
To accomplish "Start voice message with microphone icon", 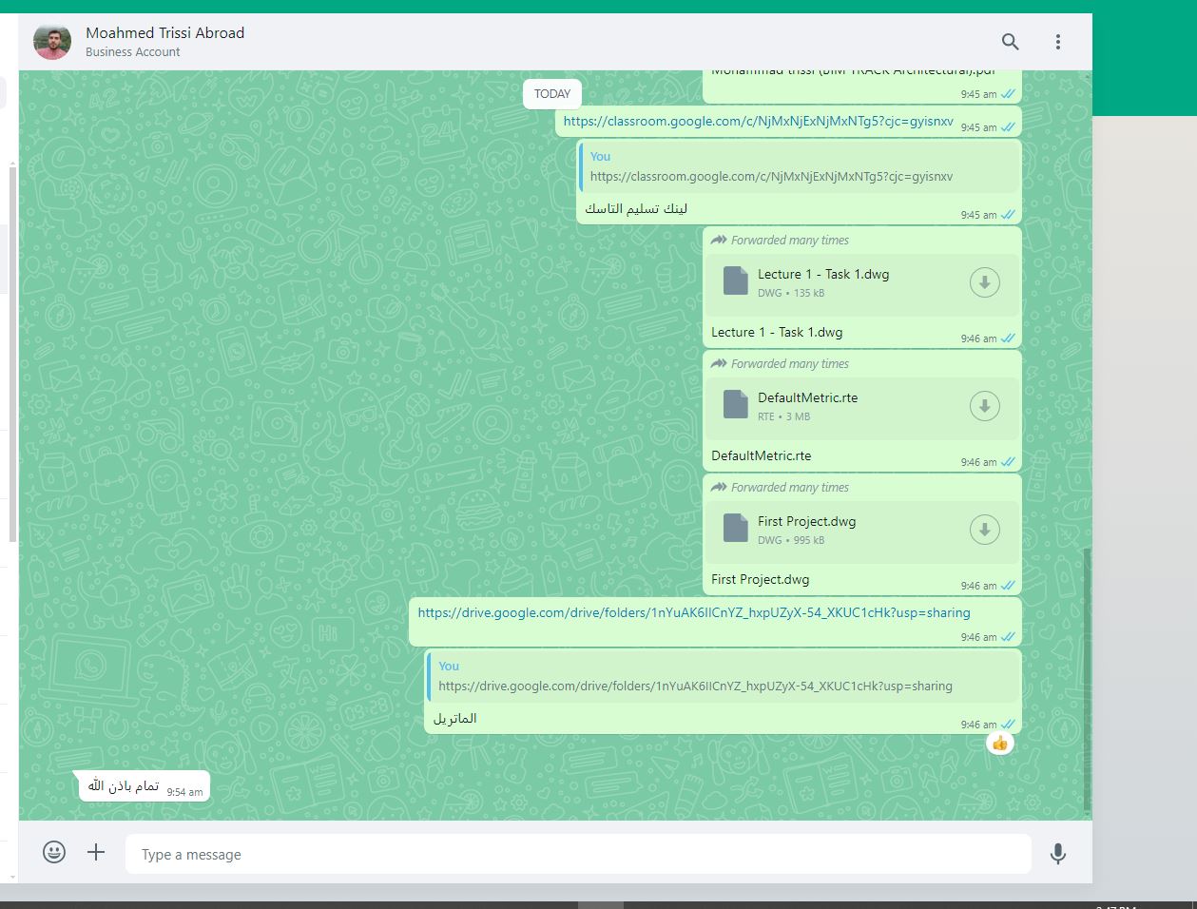I will [x=1057, y=854].
